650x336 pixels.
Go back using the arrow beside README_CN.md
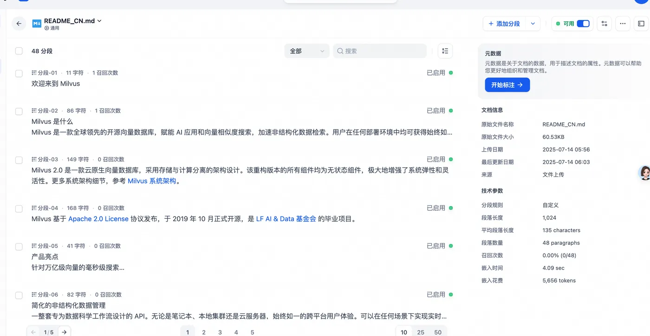click(19, 24)
